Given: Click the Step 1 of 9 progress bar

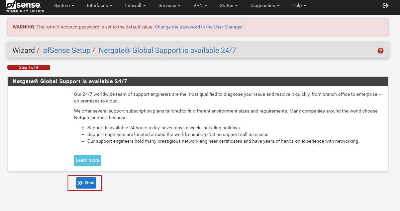Looking at the screenshot, I should (28, 67).
